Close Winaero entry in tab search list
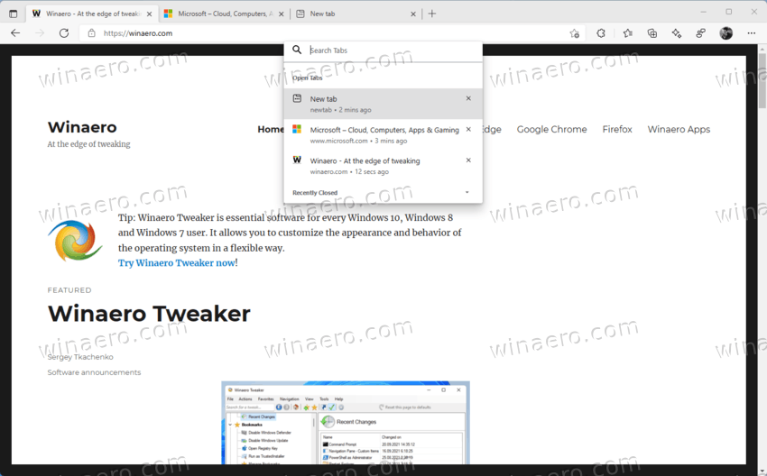767x476 pixels. coord(468,160)
